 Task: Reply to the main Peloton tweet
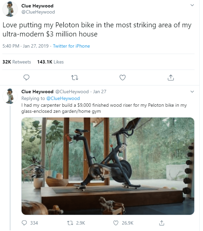click(26, 77)
